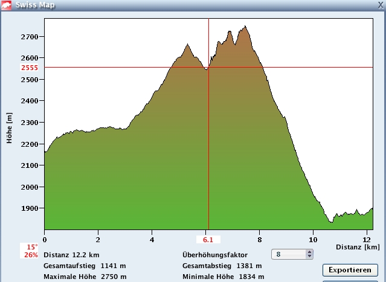Click the Höhe [m] vertical axis label
Viewport: 386px width, 282px height.
tap(9, 127)
